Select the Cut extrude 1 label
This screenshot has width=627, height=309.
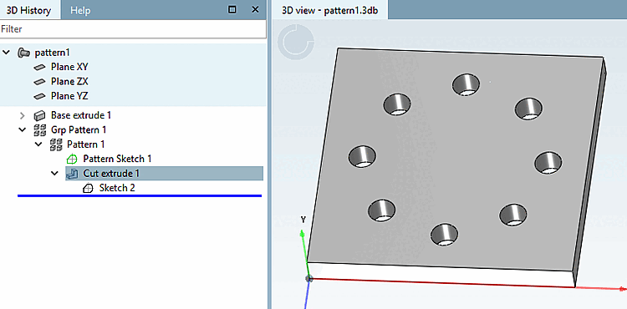(111, 173)
